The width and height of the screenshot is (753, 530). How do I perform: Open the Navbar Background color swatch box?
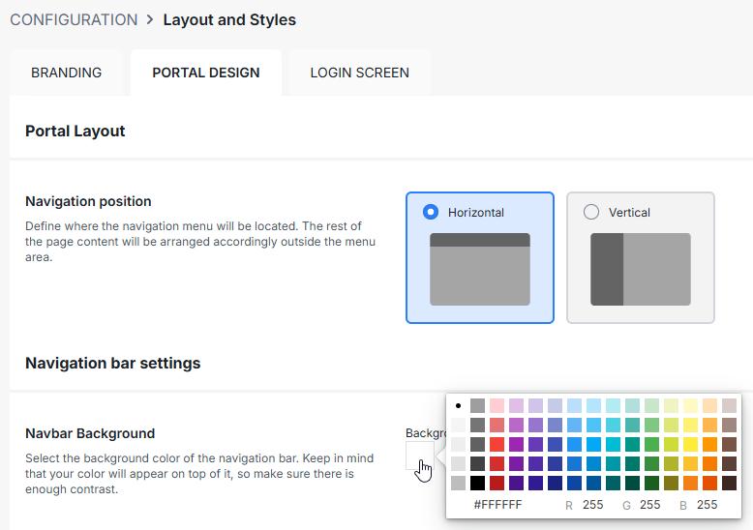point(420,456)
